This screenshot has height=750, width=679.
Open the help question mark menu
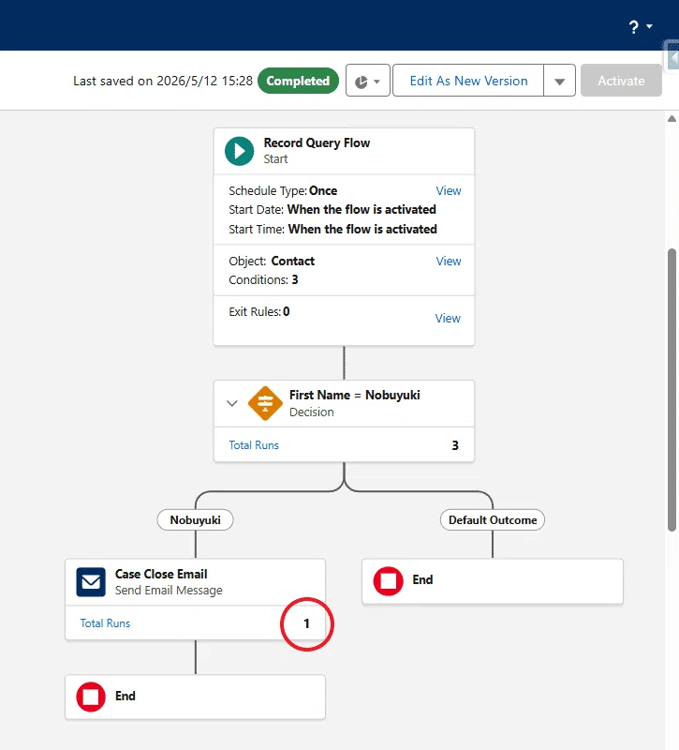634,27
